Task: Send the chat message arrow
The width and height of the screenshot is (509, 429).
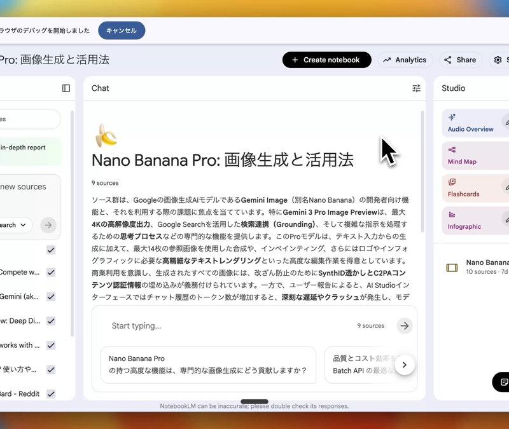Action: 405,325
